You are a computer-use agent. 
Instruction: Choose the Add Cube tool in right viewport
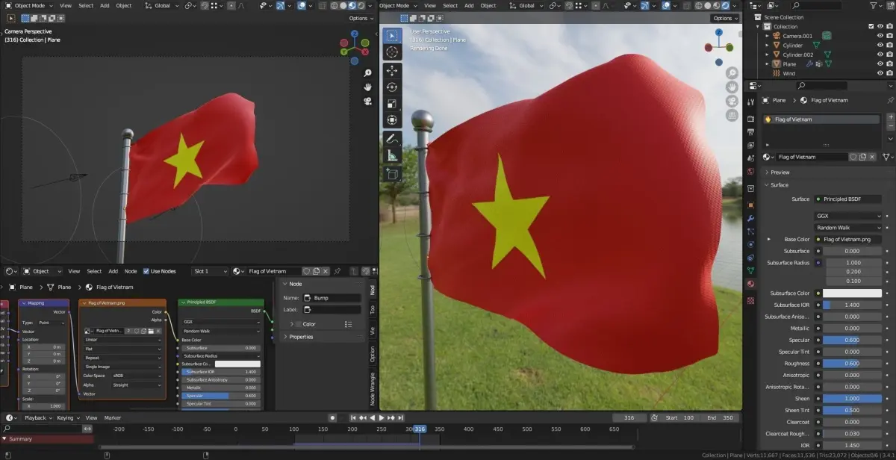coord(392,173)
